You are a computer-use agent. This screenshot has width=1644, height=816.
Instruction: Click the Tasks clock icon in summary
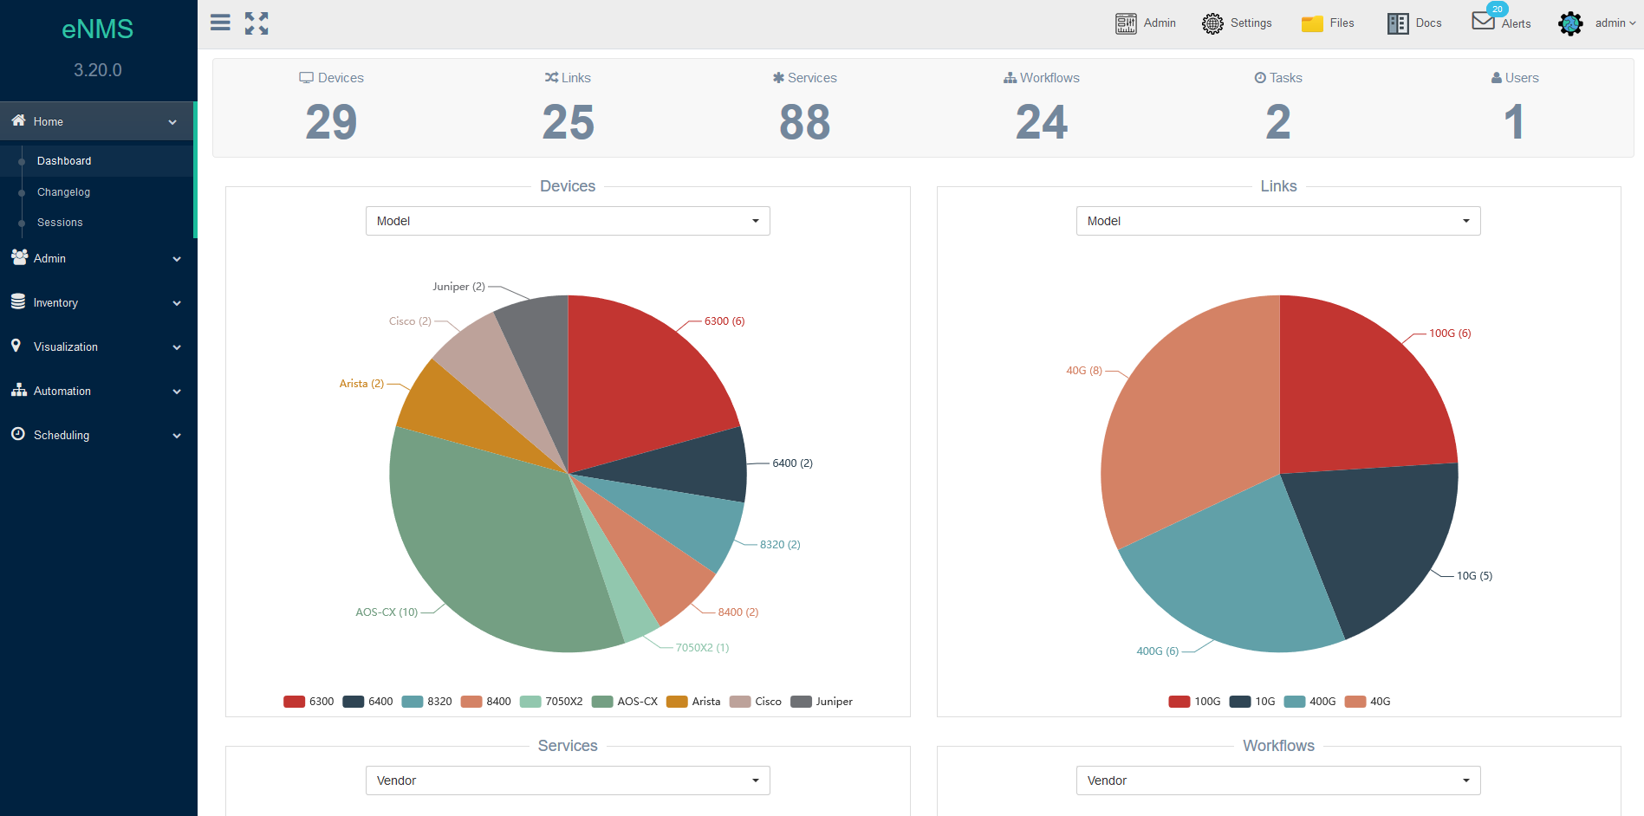point(1260,77)
